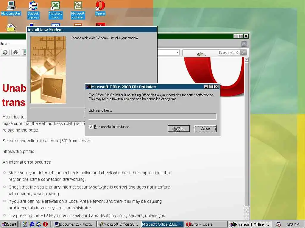This screenshot has width=305, height=228.
Task: Launch Microsoft Outlook desktop shortcut
Action: pos(78,10)
